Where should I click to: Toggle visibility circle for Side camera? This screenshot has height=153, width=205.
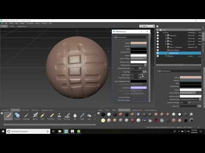158,41
